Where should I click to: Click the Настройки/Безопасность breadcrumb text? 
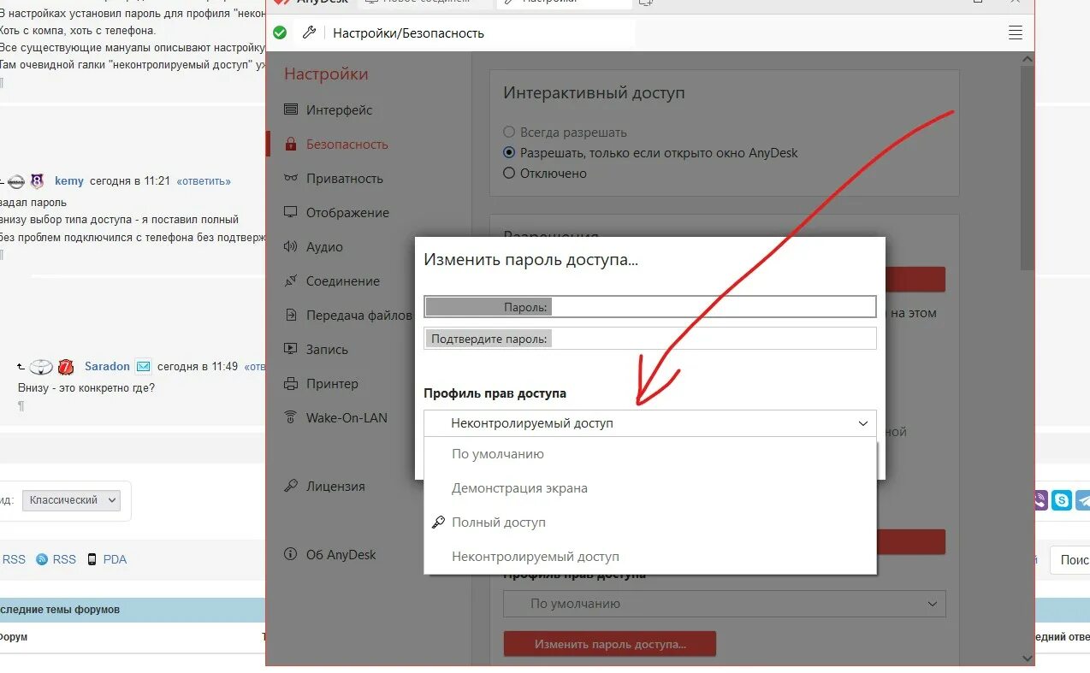(x=408, y=33)
